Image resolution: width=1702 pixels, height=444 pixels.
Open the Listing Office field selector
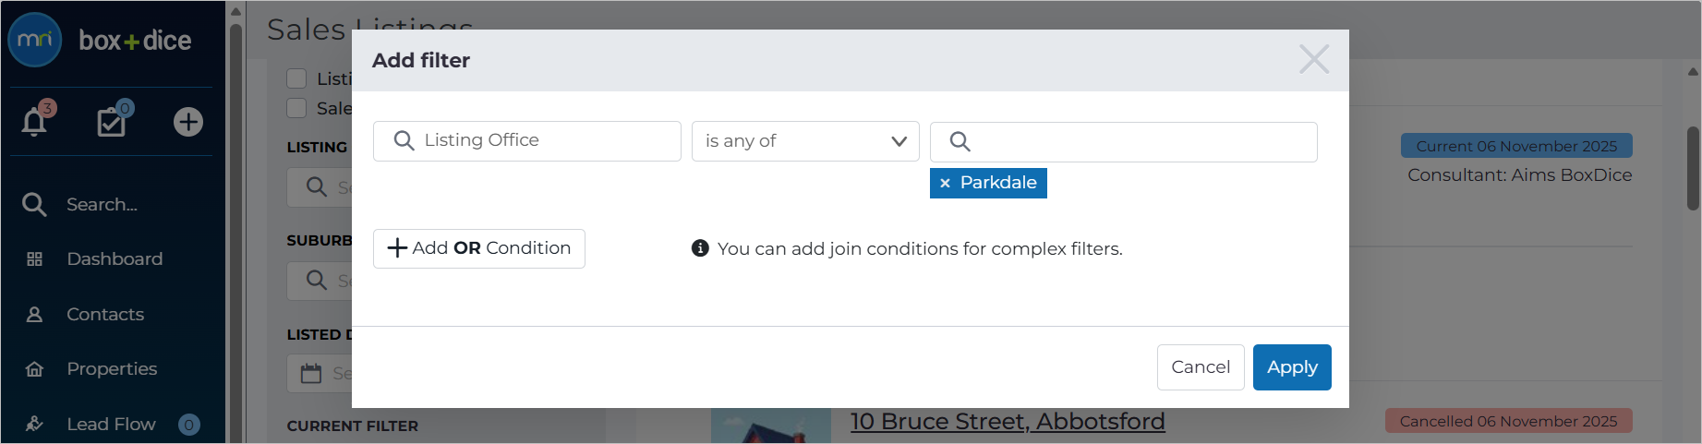point(527,141)
